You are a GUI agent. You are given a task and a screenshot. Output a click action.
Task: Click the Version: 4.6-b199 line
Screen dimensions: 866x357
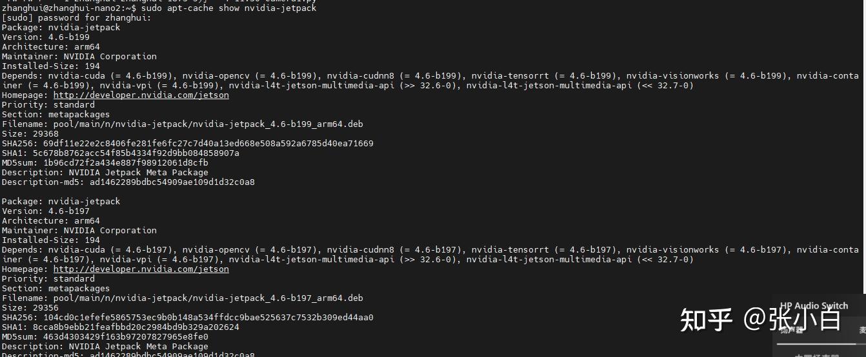[x=46, y=37]
